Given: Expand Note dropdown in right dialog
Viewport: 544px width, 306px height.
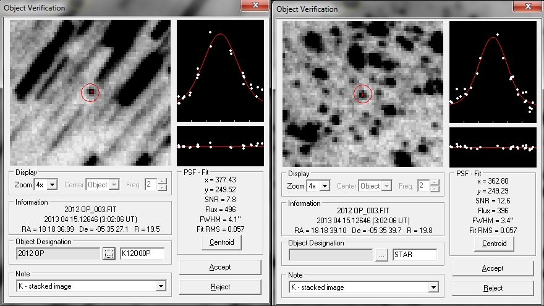Looking at the screenshot, I should pyautogui.click(x=433, y=287).
